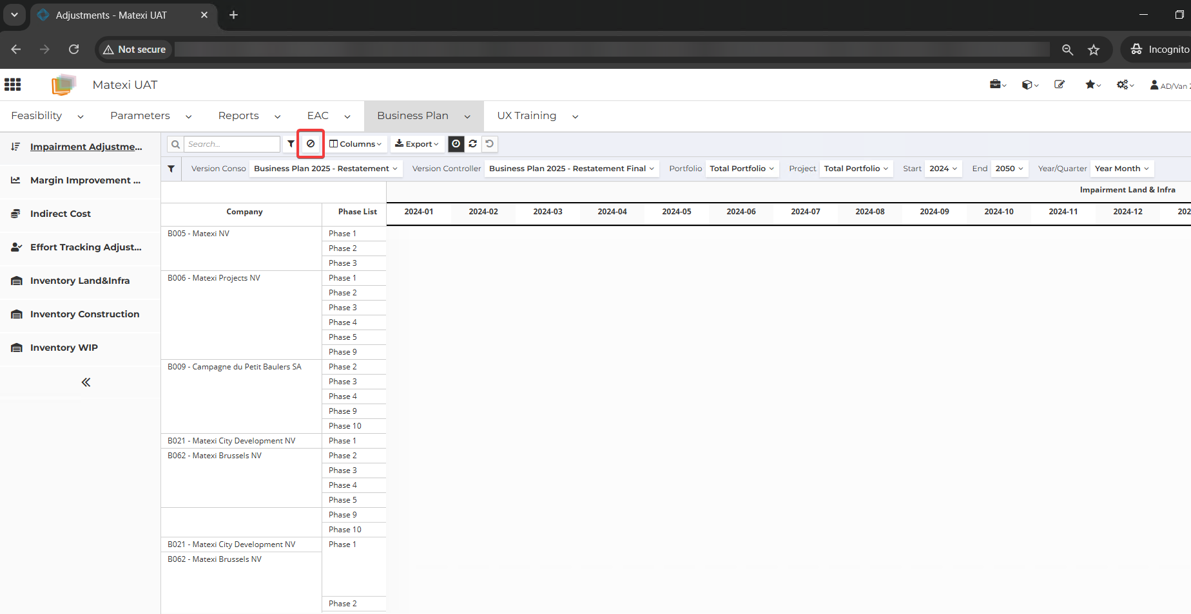Open the favorites star menu
This screenshot has height=614, width=1191.
coord(1093,84)
